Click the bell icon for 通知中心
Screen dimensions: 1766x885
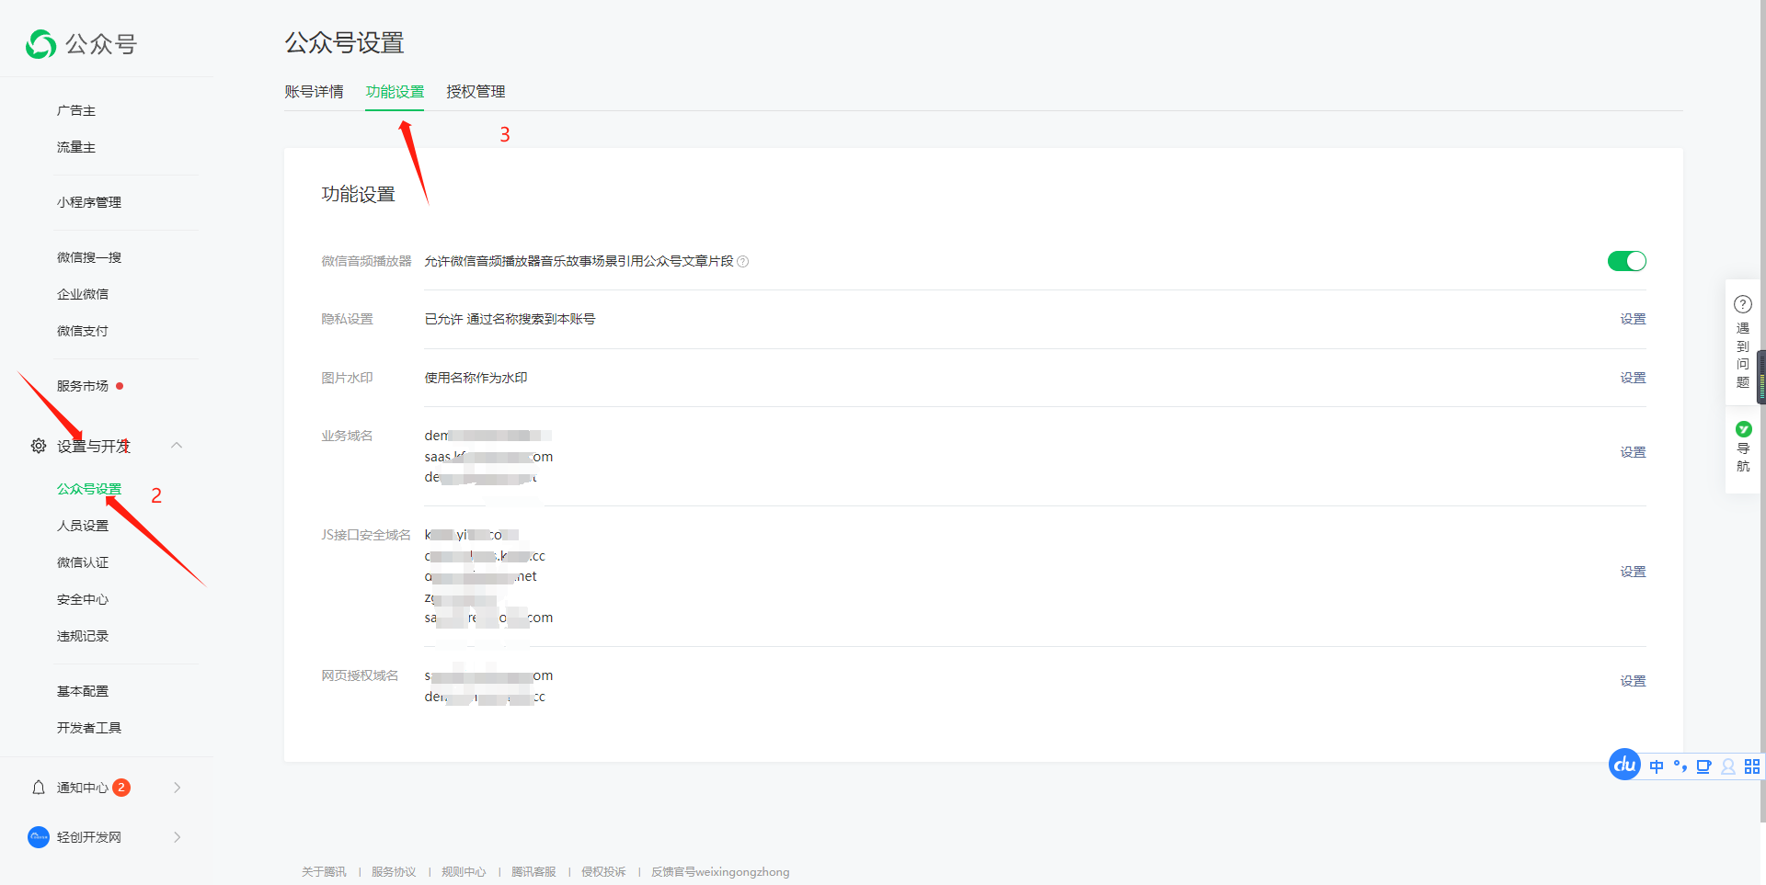(x=39, y=788)
